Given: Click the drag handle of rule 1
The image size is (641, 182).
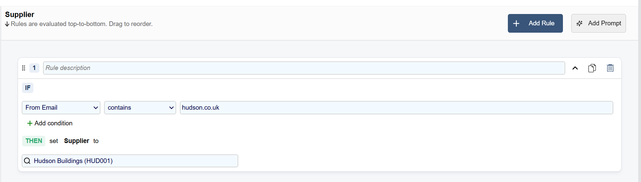Looking at the screenshot, I should pyautogui.click(x=24, y=68).
